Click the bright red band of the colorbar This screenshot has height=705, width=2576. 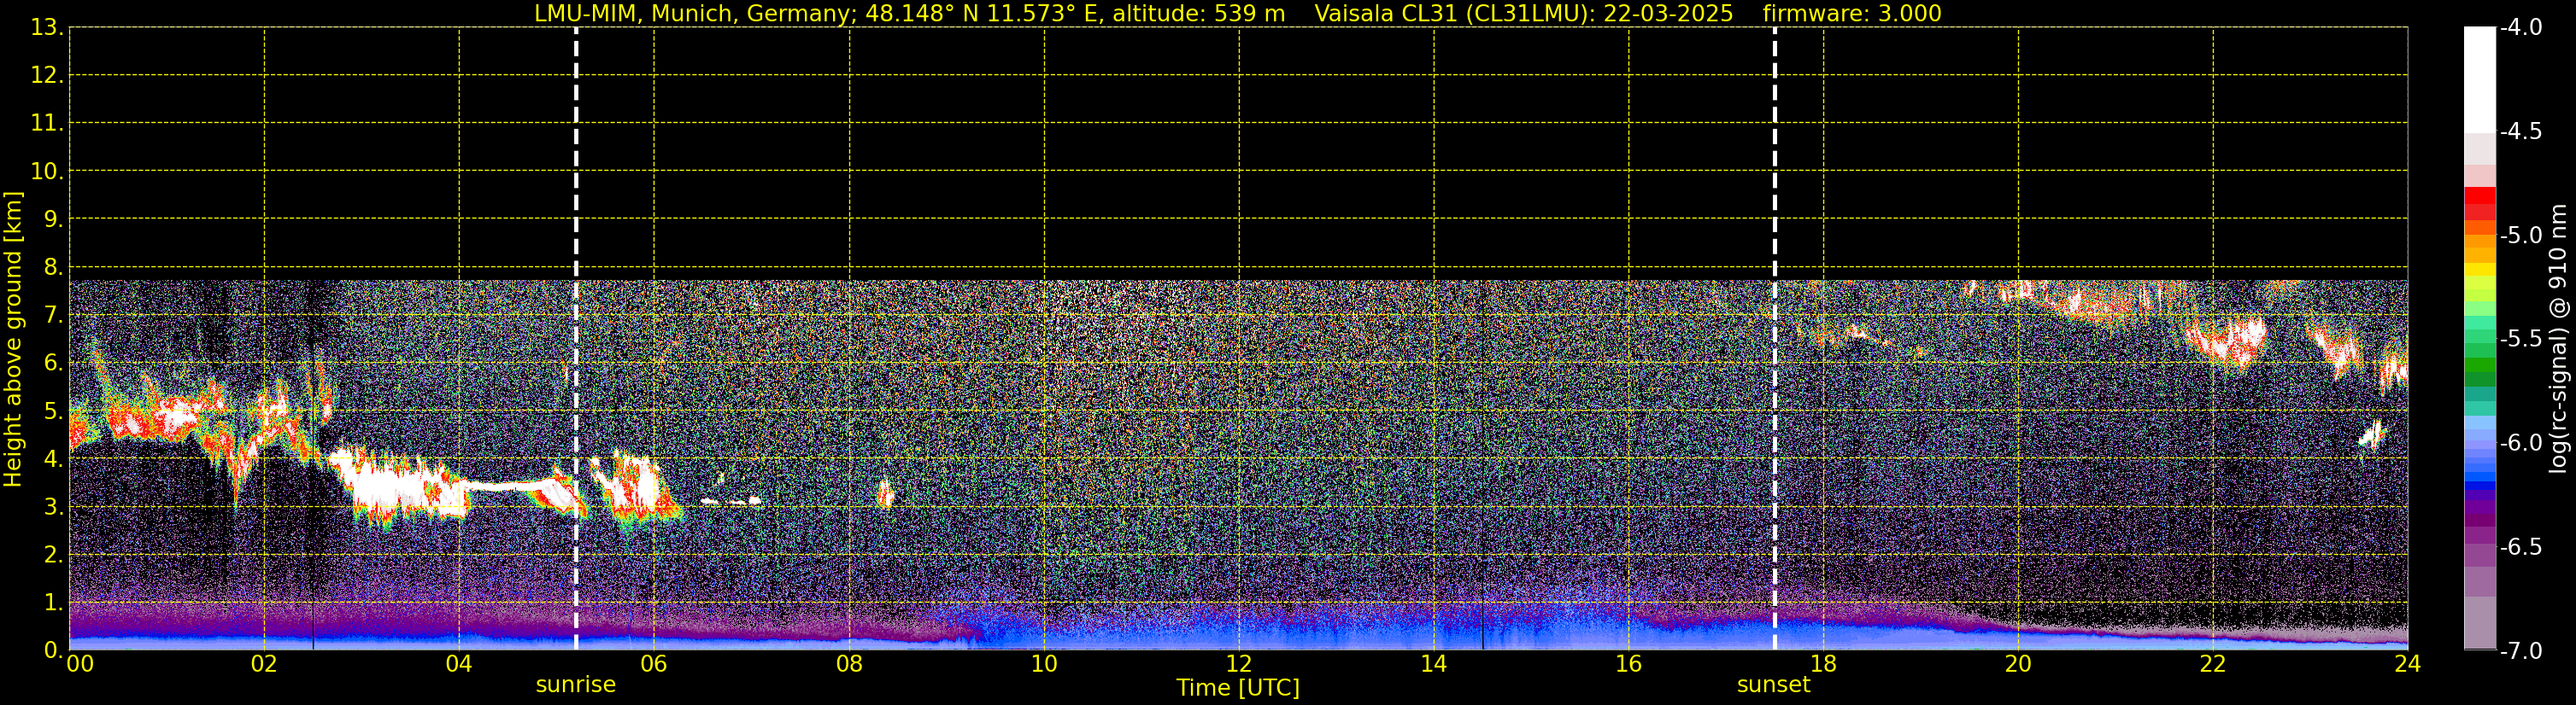[2480, 195]
